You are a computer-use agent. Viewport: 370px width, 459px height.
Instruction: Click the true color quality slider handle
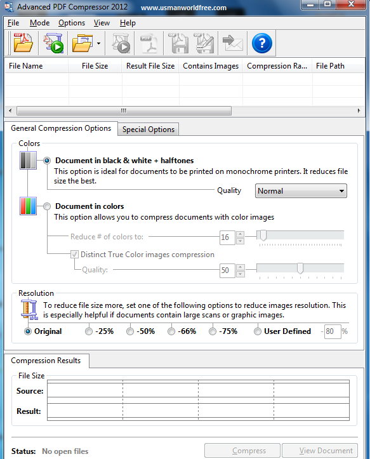point(300,268)
